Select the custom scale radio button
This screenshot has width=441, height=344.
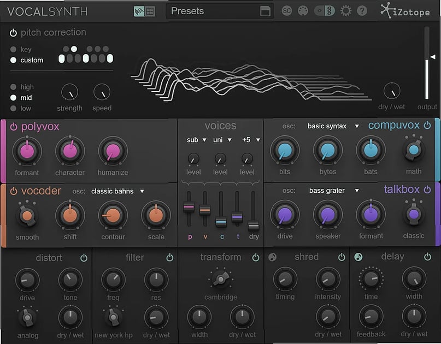12,60
